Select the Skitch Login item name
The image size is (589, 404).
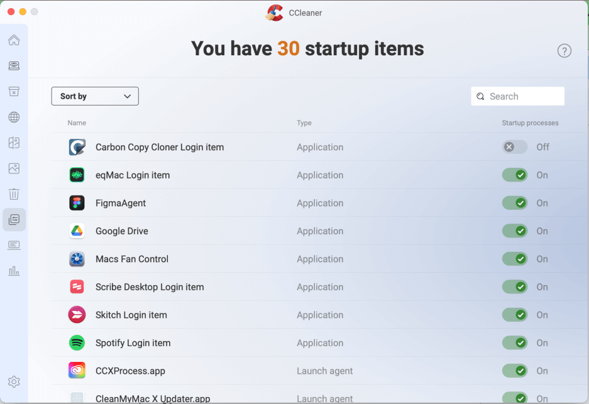131,315
